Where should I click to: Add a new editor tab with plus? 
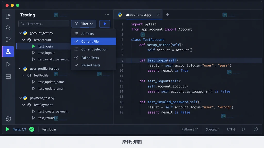click(x=167, y=15)
